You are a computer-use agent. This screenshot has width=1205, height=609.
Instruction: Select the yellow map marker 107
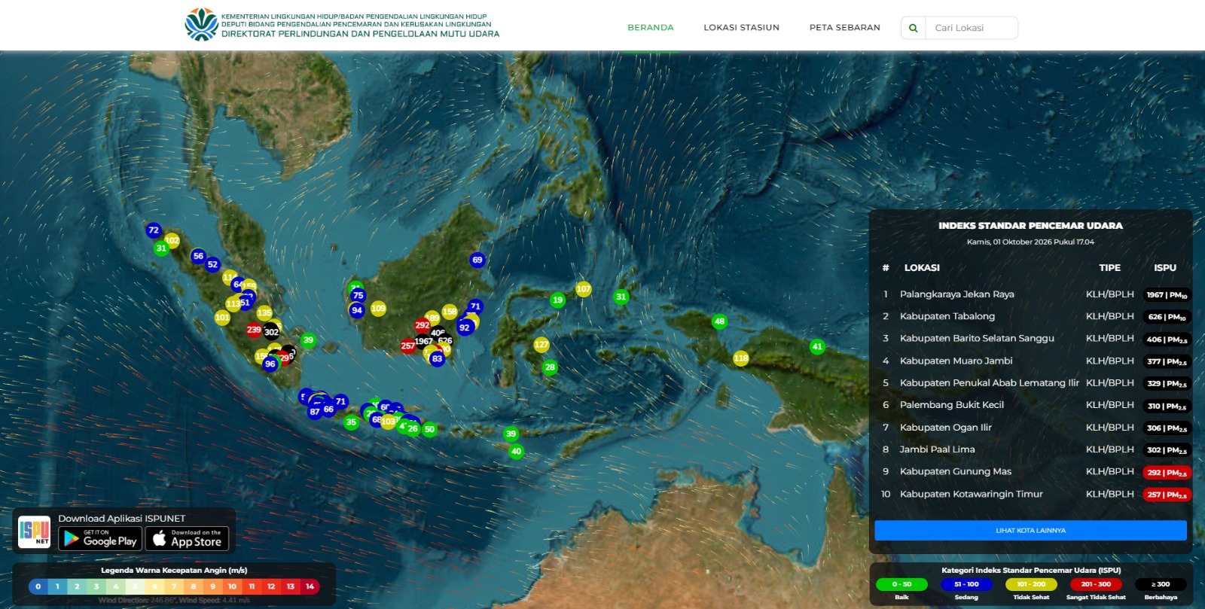(584, 289)
